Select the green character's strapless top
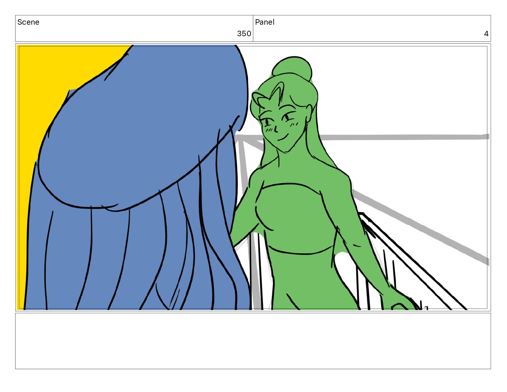This screenshot has height=392, width=507. pos(294,218)
